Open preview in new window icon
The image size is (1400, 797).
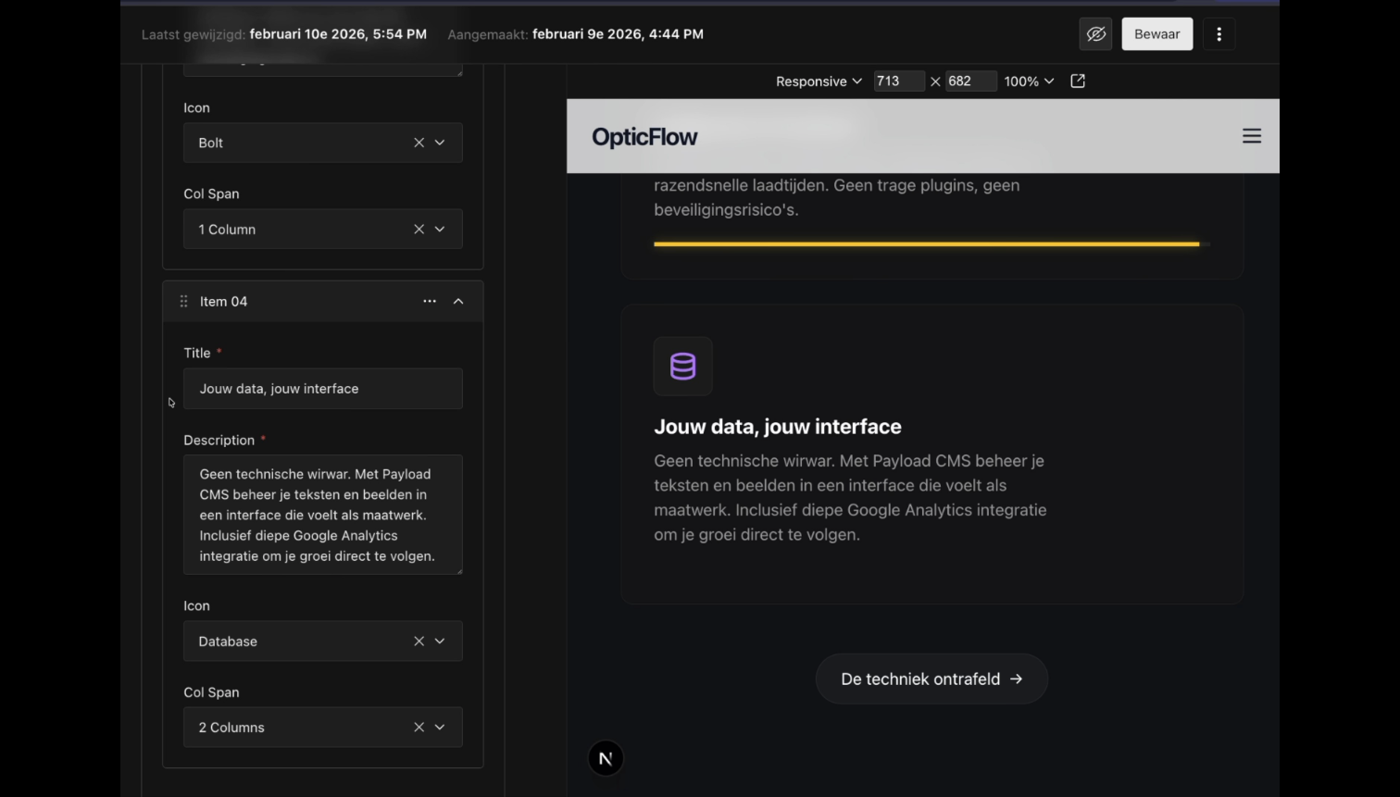(x=1078, y=81)
